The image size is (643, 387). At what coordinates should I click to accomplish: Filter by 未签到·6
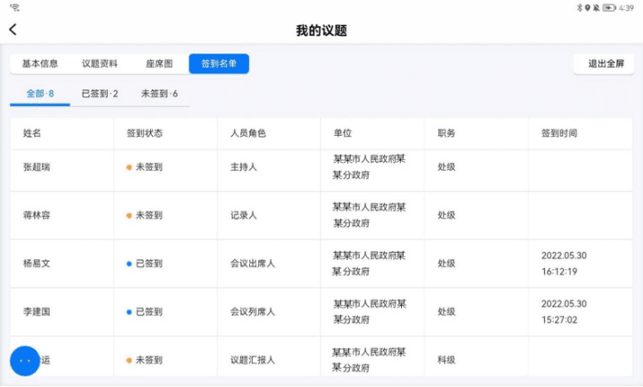pyautogui.click(x=160, y=94)
